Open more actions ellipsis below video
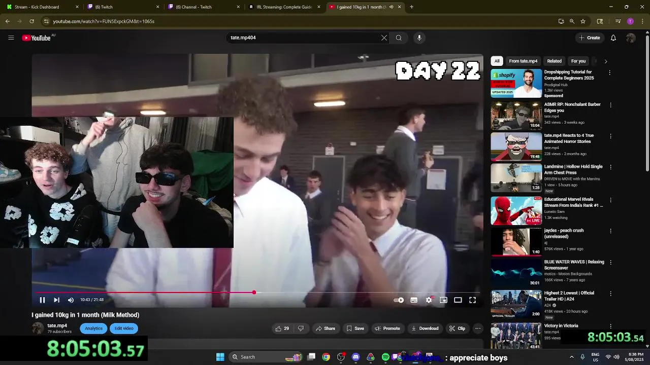 click(x=478, y=328)
